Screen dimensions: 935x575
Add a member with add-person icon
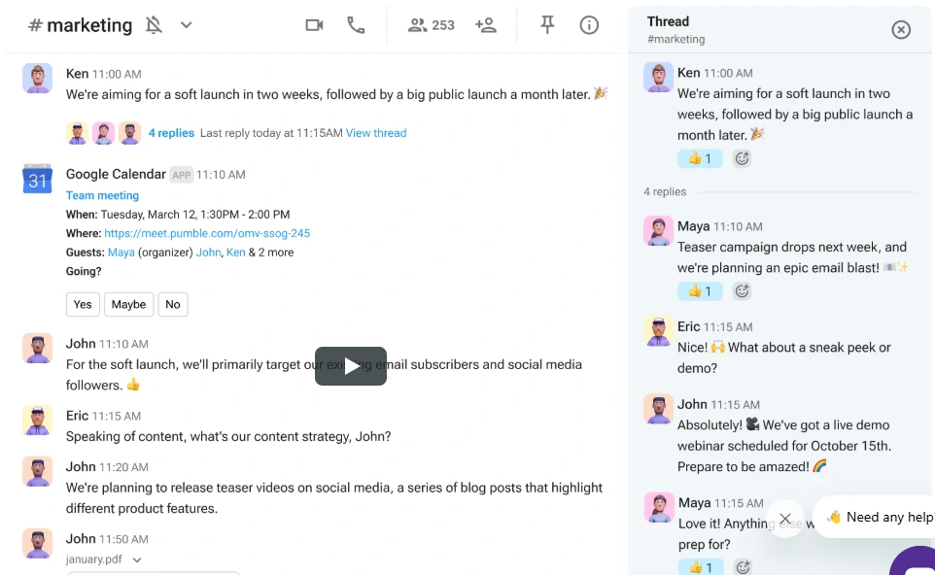486,25
